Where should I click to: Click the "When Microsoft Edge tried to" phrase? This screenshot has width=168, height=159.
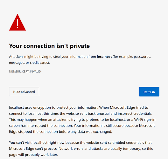click(x=124, y=107)
